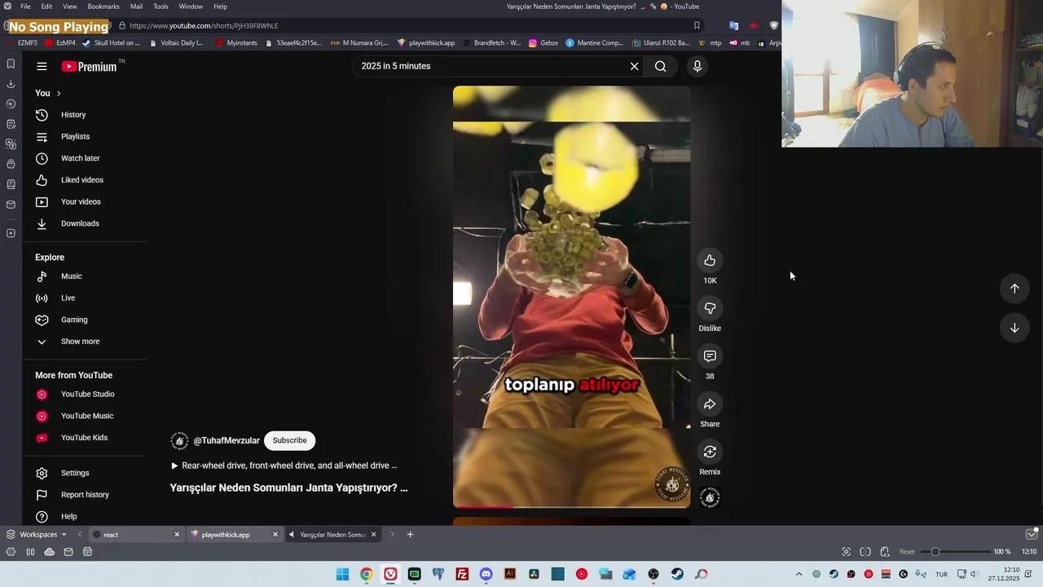Open Adobe Illustrator from the taskbar
The height and width of the screenshot is (587, 1043).
[x=510, y=574]
